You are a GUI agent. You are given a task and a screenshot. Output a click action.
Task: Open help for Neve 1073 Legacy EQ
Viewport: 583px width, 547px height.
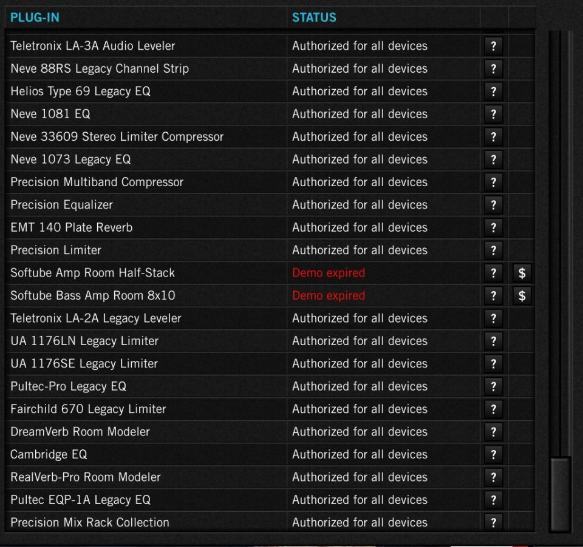(x=493, y=159)
